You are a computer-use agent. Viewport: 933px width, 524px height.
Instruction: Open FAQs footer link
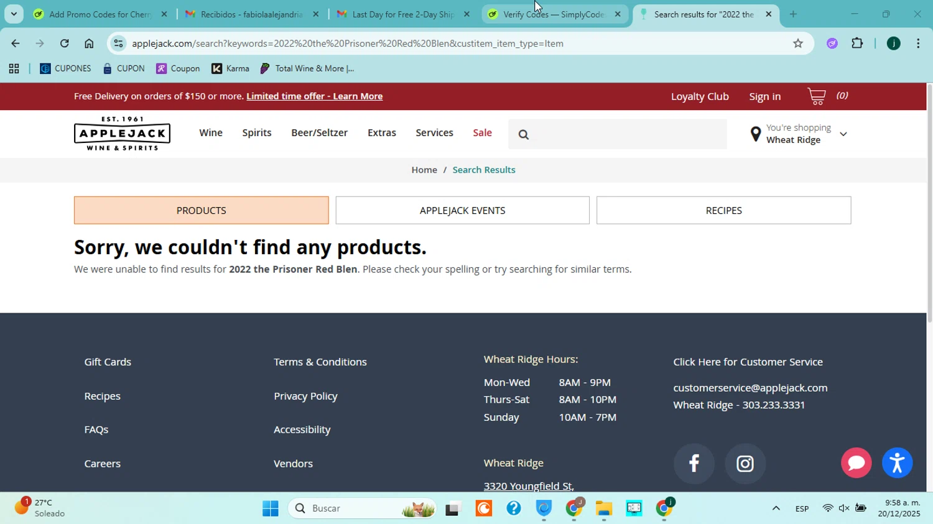point(96,430)
